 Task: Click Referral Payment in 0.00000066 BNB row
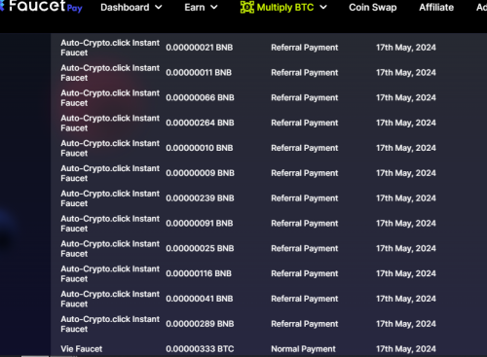[305, 98]
